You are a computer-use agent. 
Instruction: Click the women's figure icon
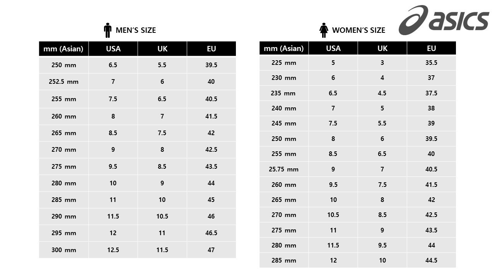324,30
